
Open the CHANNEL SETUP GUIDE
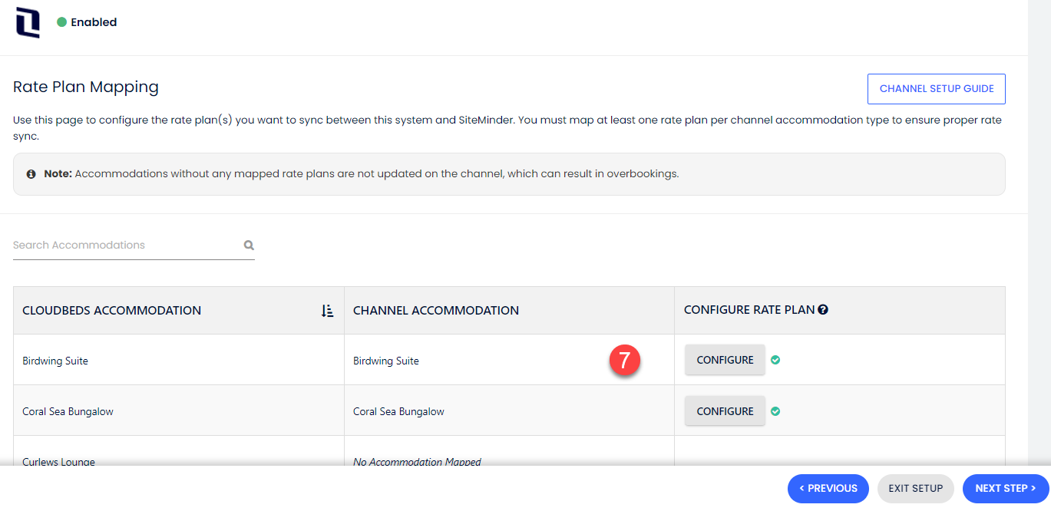(x=936, y=88)
